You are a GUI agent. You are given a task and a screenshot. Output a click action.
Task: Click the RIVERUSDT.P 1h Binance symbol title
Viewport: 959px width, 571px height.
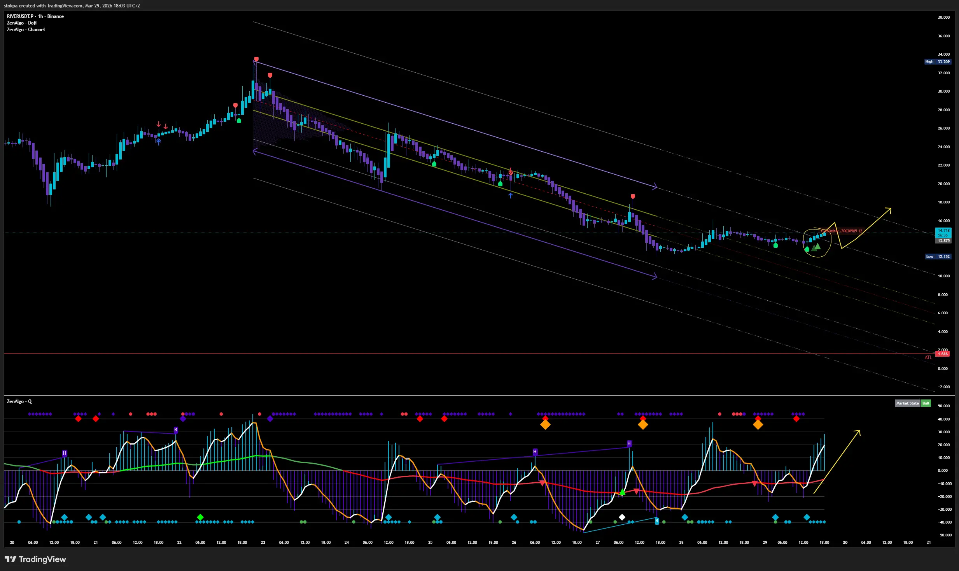pyautogui.click(x=35, y=16)
